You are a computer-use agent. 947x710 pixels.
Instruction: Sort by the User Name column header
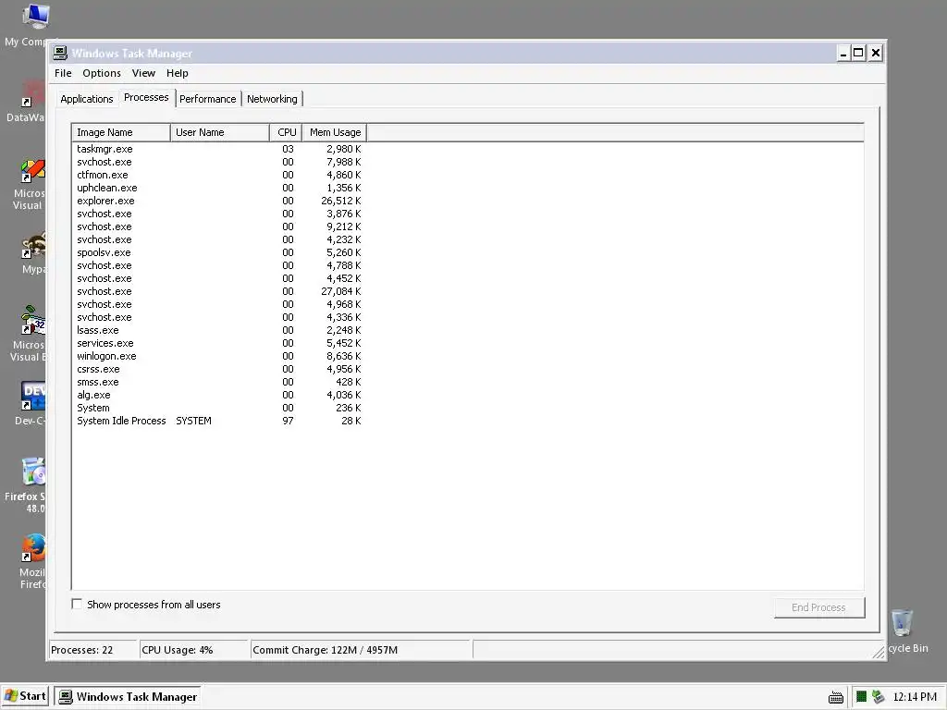tap(220, 132)
